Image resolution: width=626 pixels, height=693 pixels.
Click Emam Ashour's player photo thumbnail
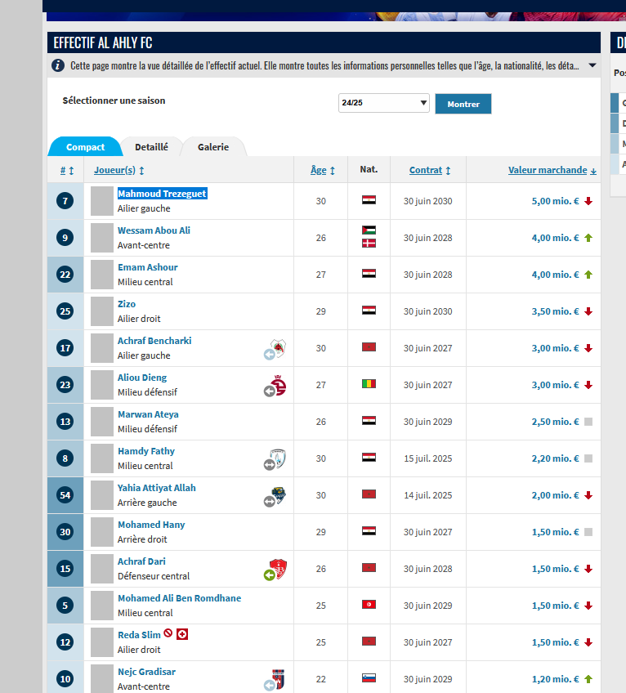[x=102, y=275]
